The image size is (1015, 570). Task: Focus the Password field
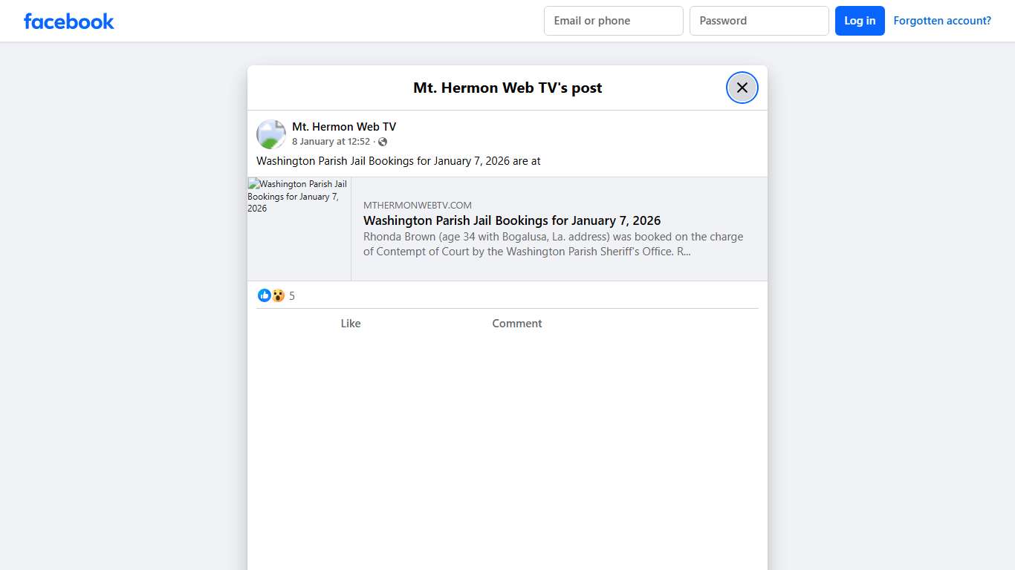click(x=759, y=21)
